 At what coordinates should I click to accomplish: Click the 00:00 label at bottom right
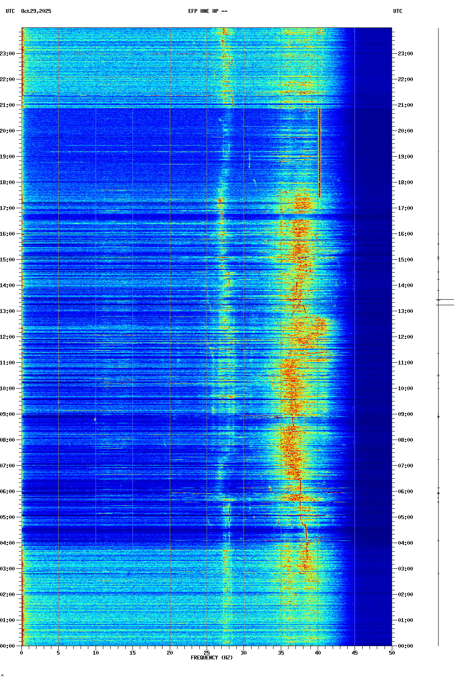[405, 646]
